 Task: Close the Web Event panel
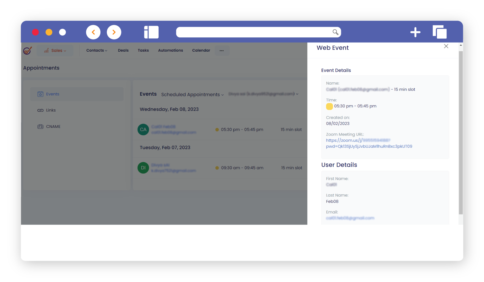click(x=446, y=46)
